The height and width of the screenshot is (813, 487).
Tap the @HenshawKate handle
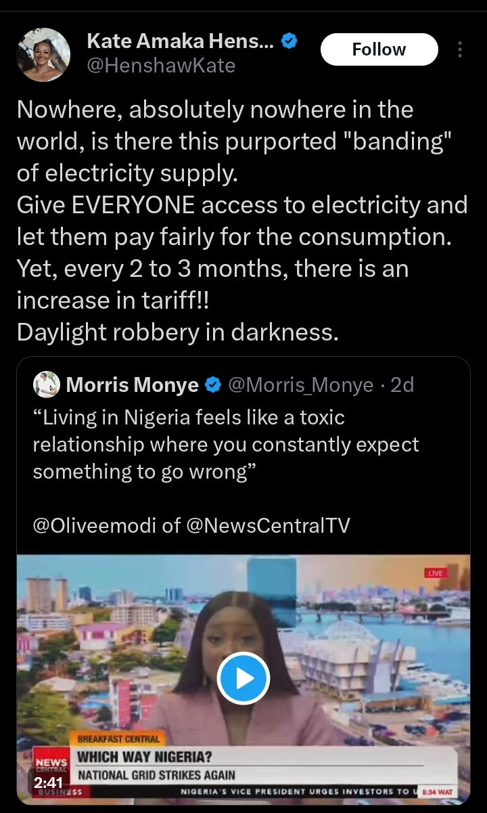tap(161, 66)
